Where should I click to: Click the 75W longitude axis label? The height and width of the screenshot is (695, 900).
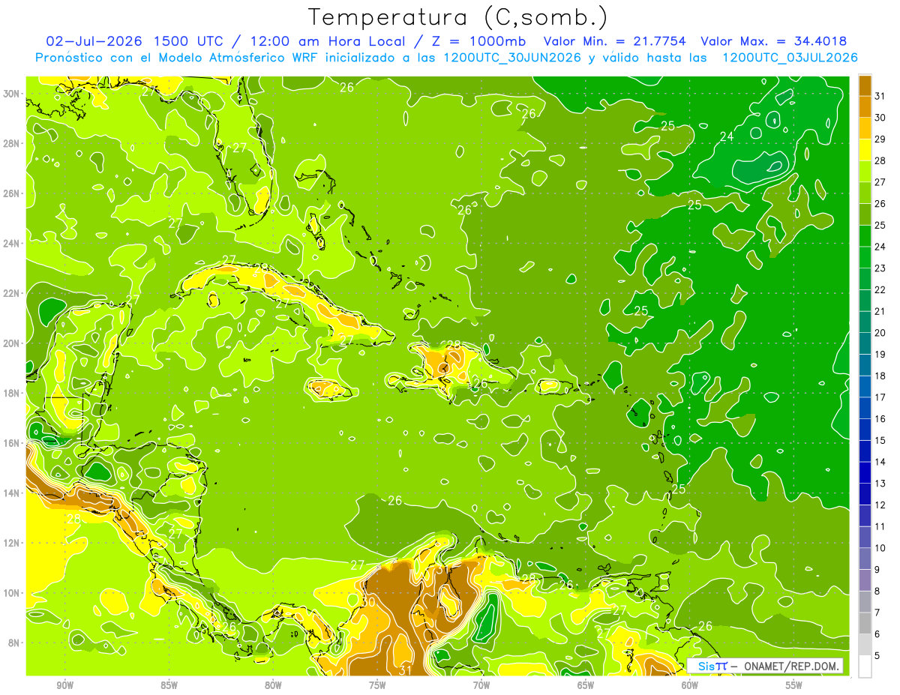[377, 685]
